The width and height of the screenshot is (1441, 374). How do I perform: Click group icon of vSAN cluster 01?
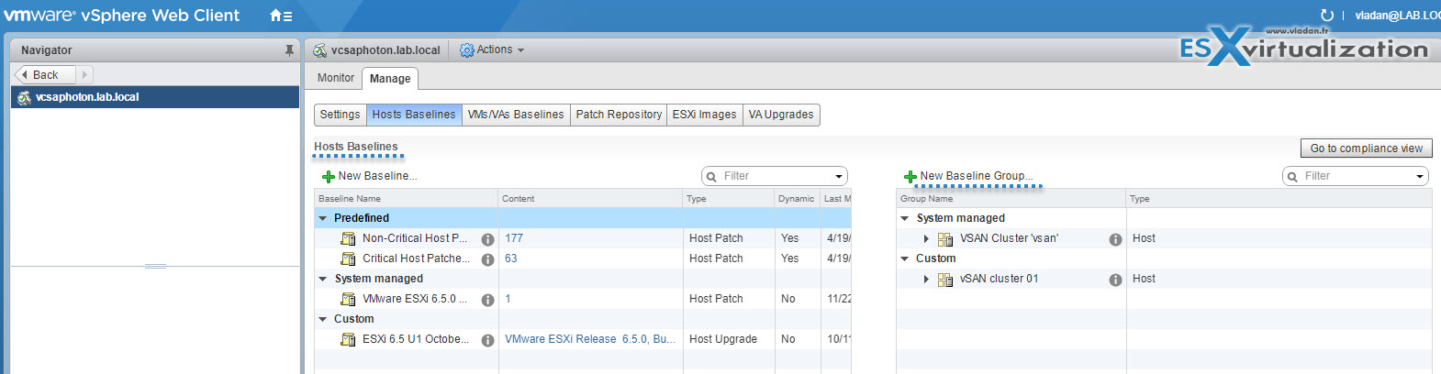point(945,280)
